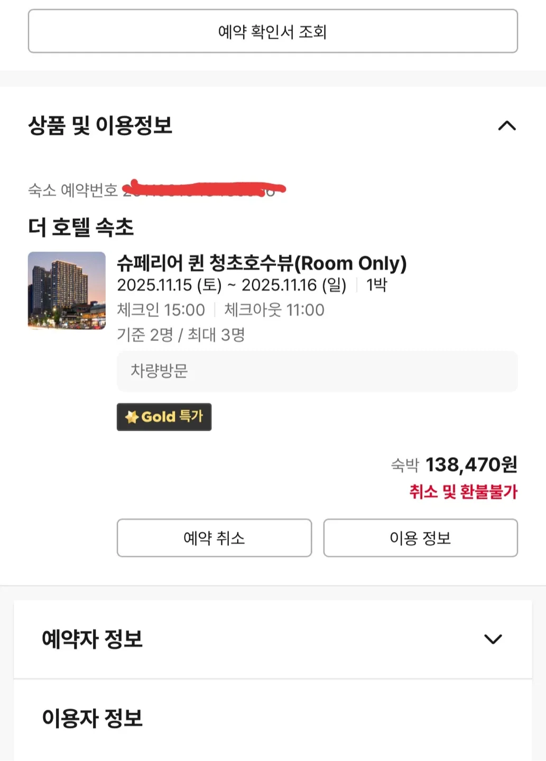Open the 이용 정보 button

coord(420,538)
